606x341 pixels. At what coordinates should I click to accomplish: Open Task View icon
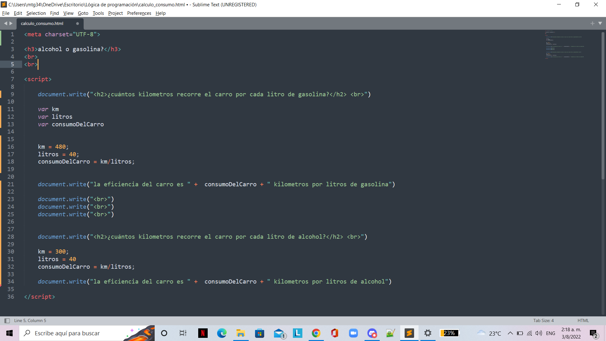pyautogui.click(x=183, y=333)
